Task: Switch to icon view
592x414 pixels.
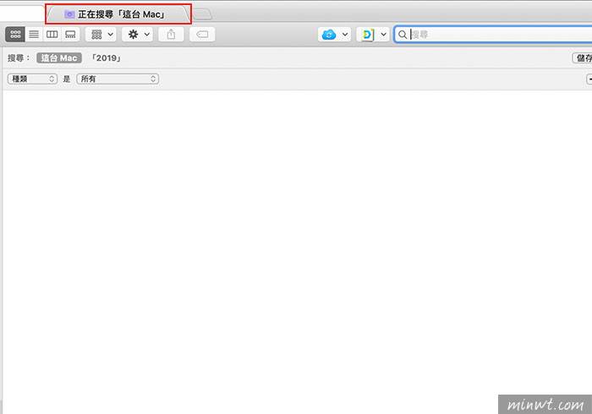Action: click(15, 35)
